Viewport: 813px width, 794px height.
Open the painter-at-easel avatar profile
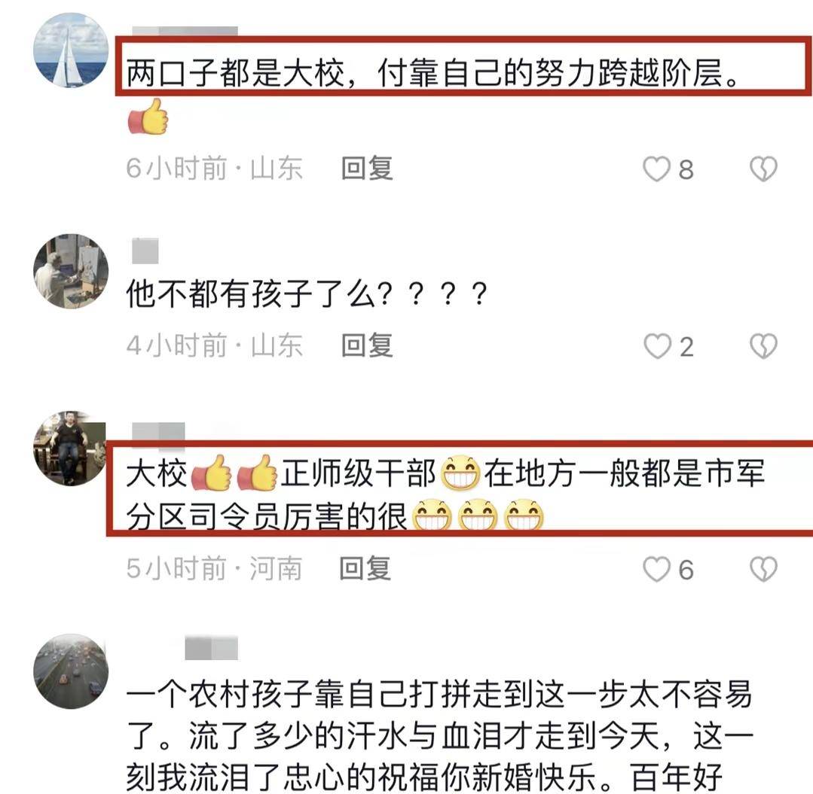pos(71,271)
